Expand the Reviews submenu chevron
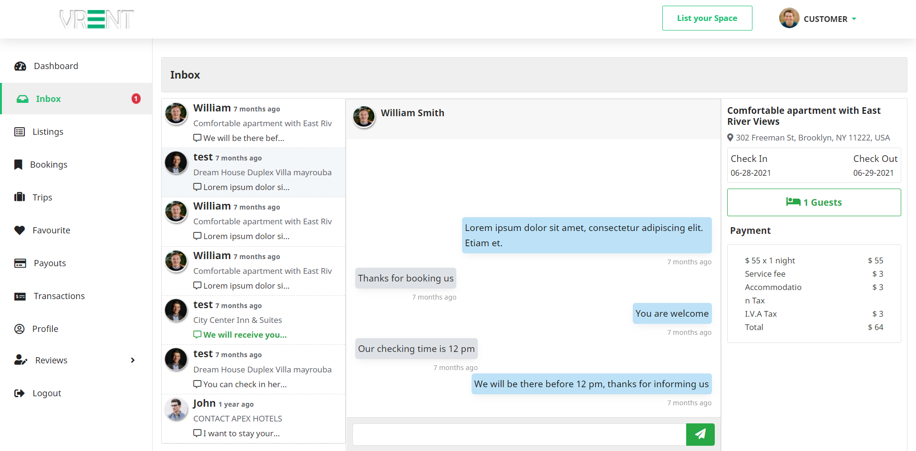The image size is (916, 451). tap(133, 361)
